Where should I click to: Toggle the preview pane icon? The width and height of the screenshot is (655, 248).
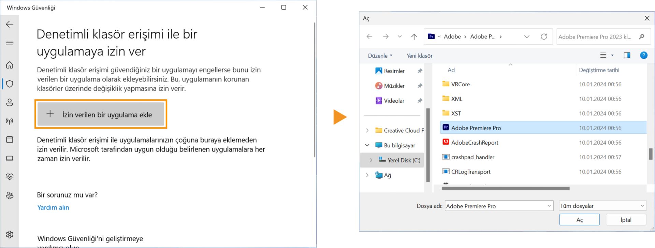(627, 55)
